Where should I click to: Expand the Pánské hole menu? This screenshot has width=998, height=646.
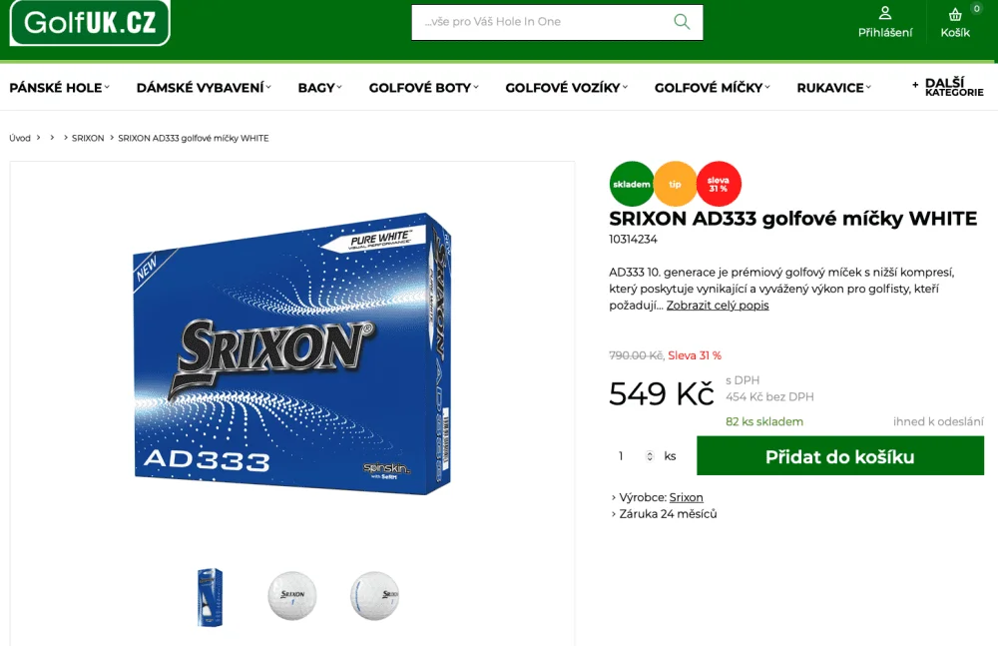click(x=59, y=87)
